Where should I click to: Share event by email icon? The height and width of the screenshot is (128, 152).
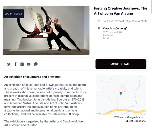[29, 64]
